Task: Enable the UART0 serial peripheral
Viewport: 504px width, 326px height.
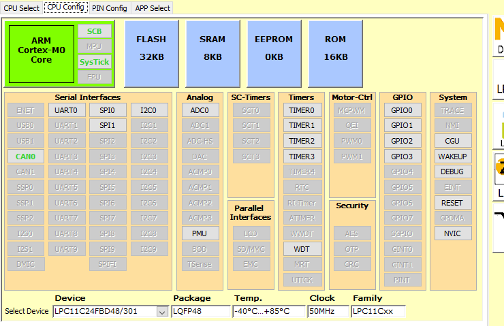Action: (x=67, y=110)
